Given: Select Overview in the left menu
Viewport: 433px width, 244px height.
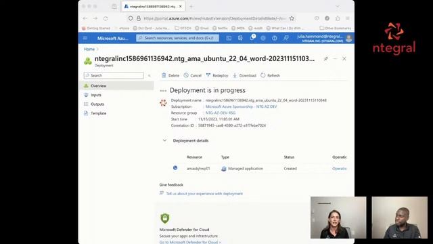Looking at the screenshot, I should coord(117,86).
